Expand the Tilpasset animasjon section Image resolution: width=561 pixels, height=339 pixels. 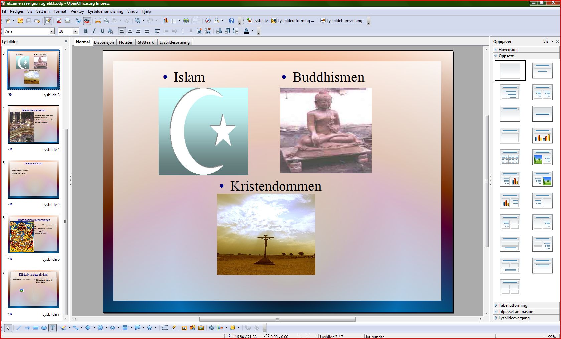526,311
